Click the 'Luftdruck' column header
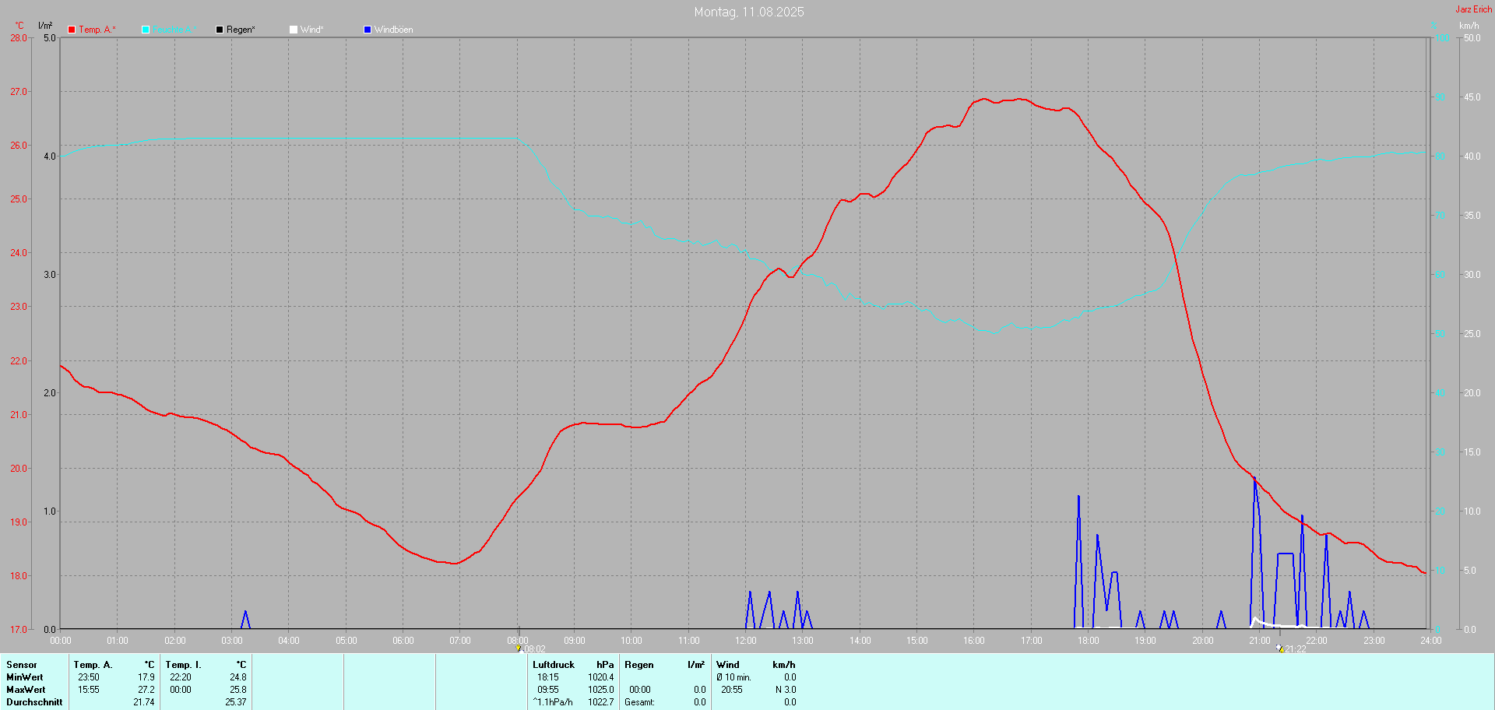 pyautogui.click(x=554, y=665)
